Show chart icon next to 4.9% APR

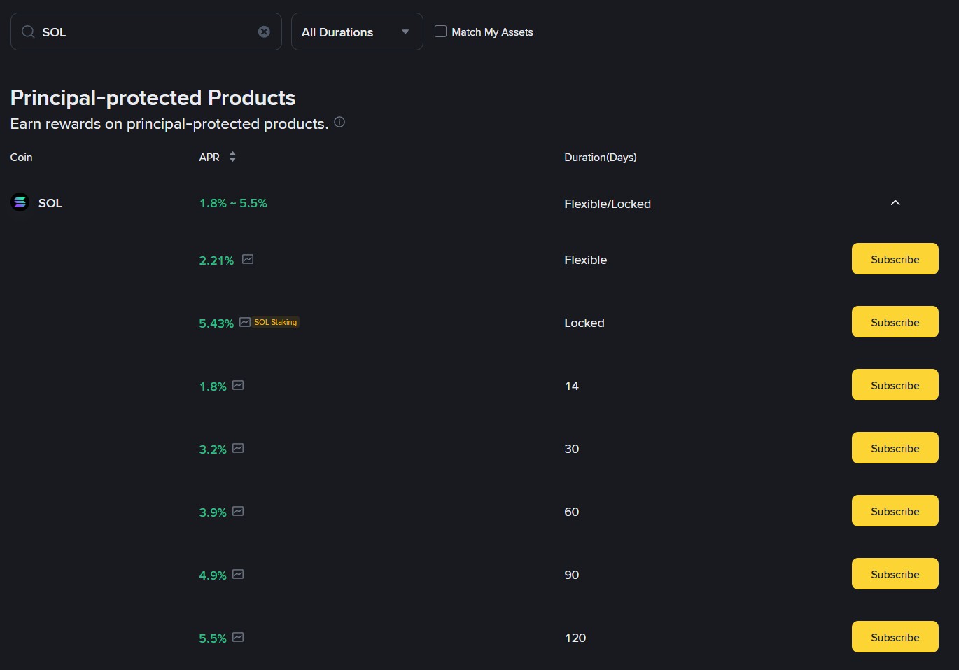tap(238, 575)
